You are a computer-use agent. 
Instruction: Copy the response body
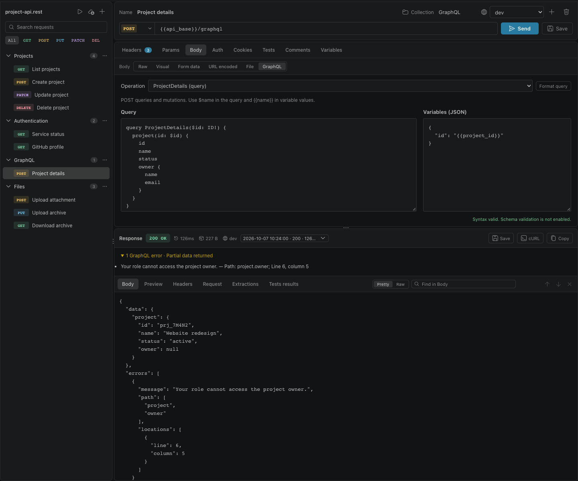tap(560, 238)
